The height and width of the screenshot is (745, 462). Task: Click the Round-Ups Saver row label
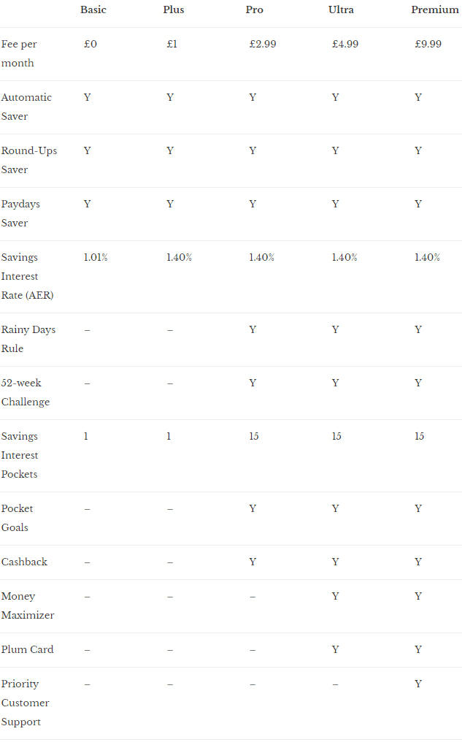coord(29,160)
